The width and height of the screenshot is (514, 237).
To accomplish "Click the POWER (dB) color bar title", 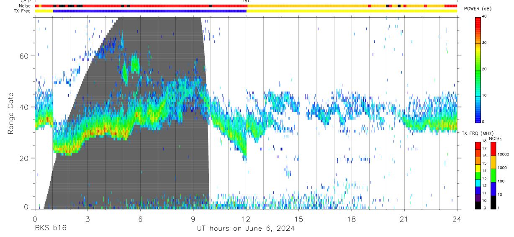I will pyautogui.click(x=478, y=9).
